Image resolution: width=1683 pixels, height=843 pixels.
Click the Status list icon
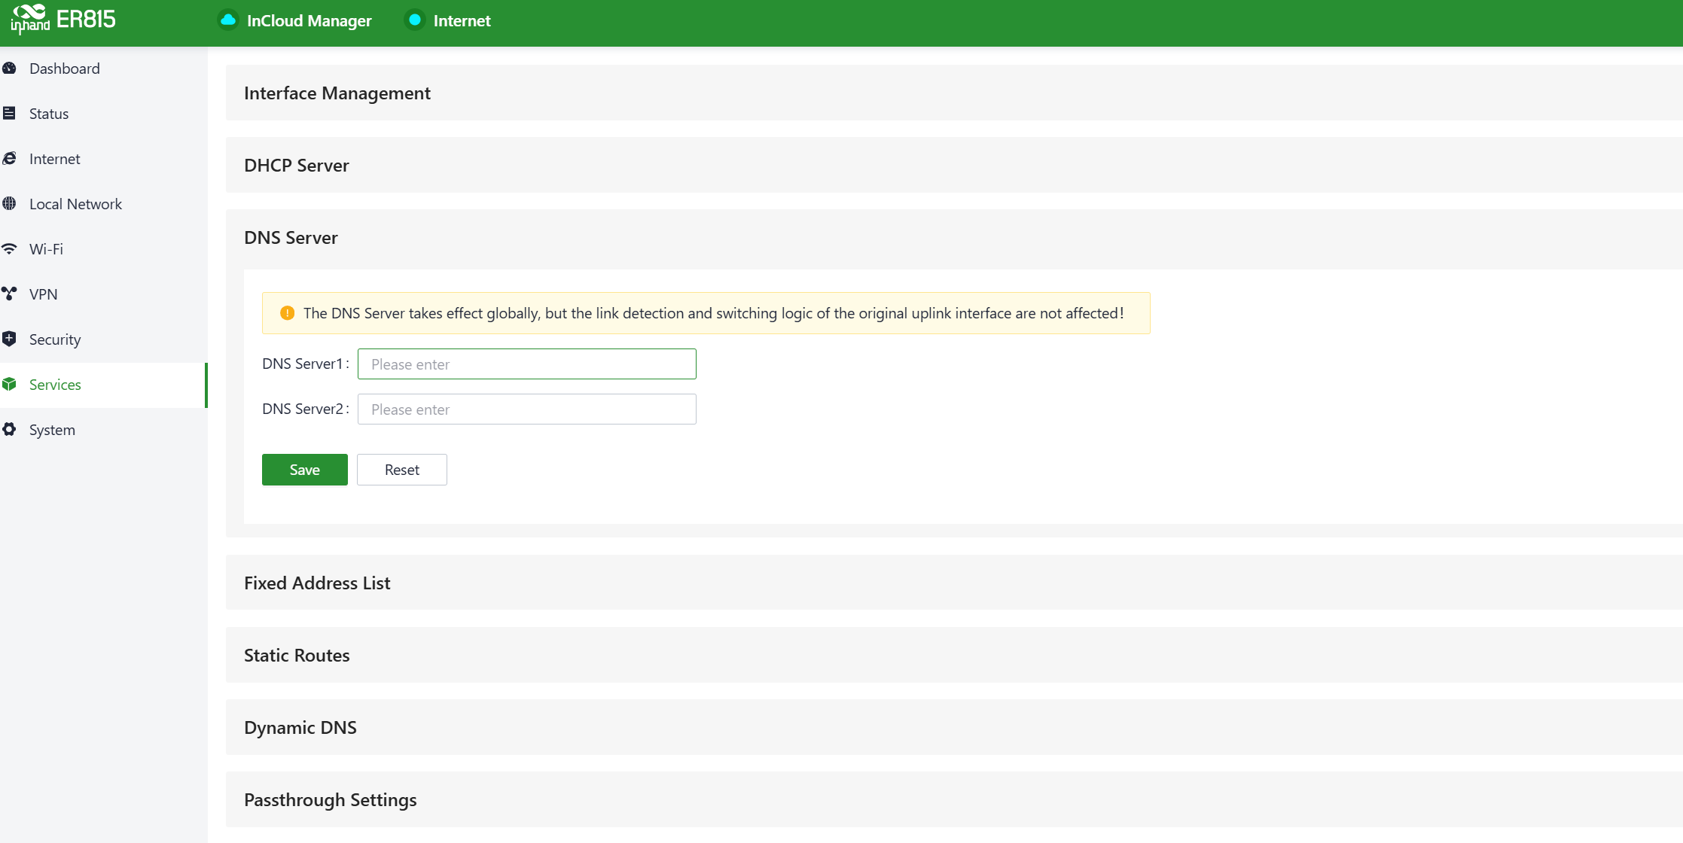10,114
